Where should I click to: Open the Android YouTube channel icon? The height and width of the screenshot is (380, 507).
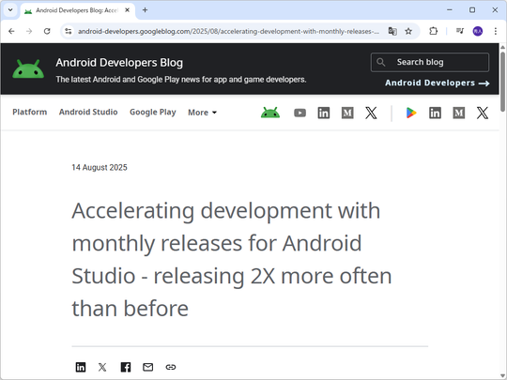coord(300,113)
